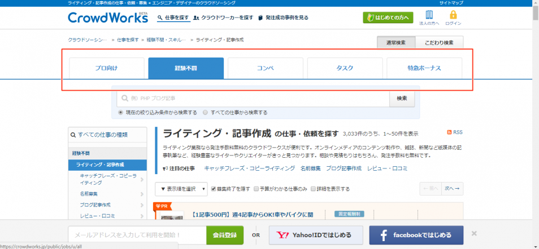Select the 通常検索 search mode tab
This screenshot has height=249, width=539.
[x=396, y=43]
